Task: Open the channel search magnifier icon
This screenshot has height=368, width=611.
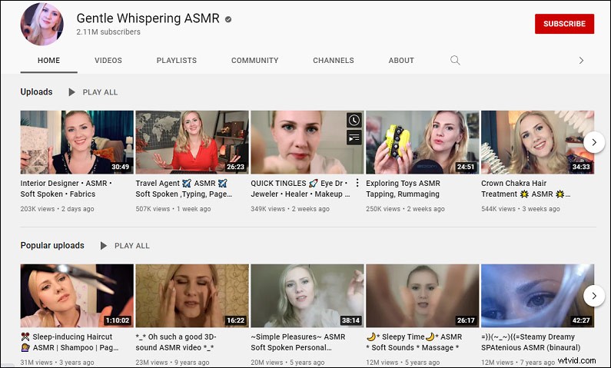Action: pos(455,61)
